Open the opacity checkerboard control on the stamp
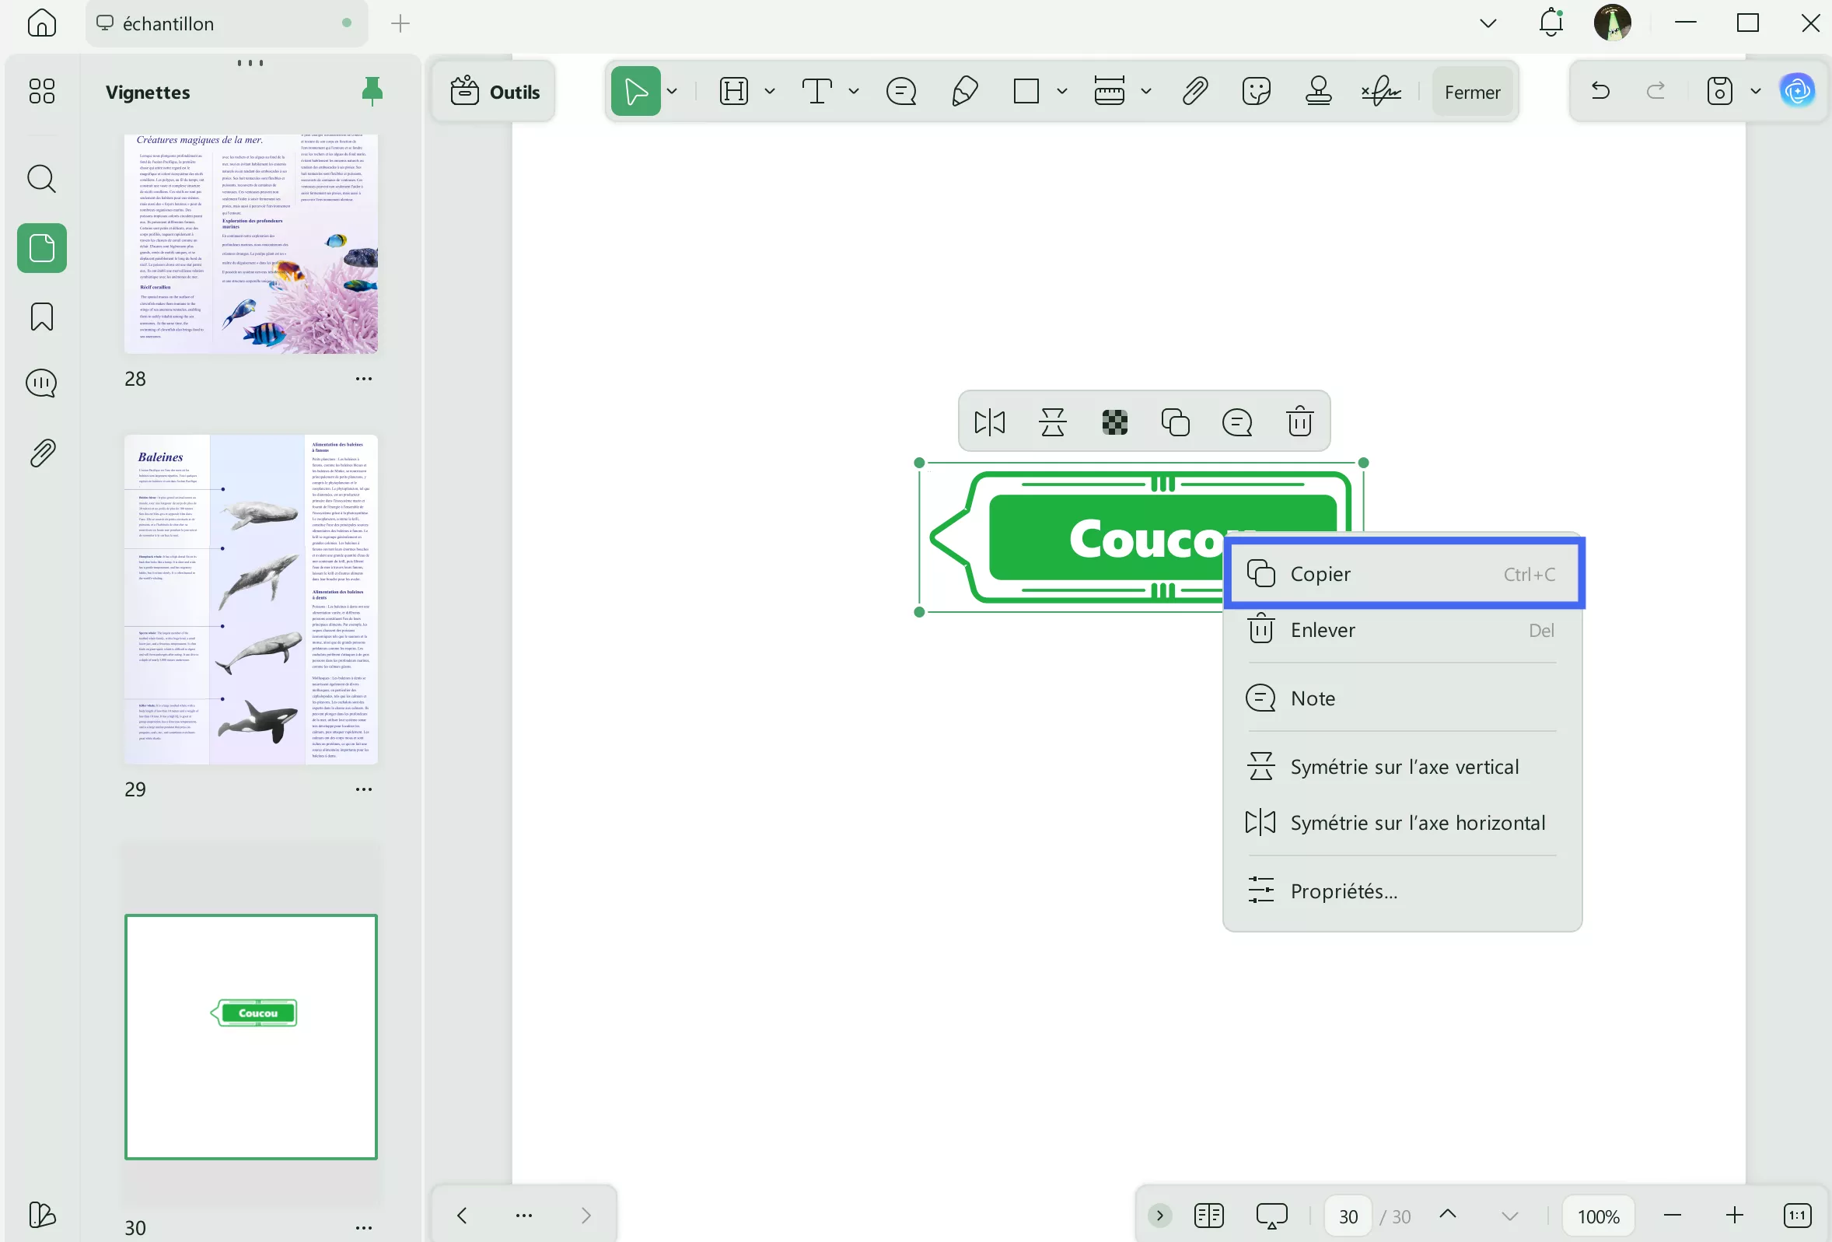The image size is (1832, 1242). click(1112, 421)
